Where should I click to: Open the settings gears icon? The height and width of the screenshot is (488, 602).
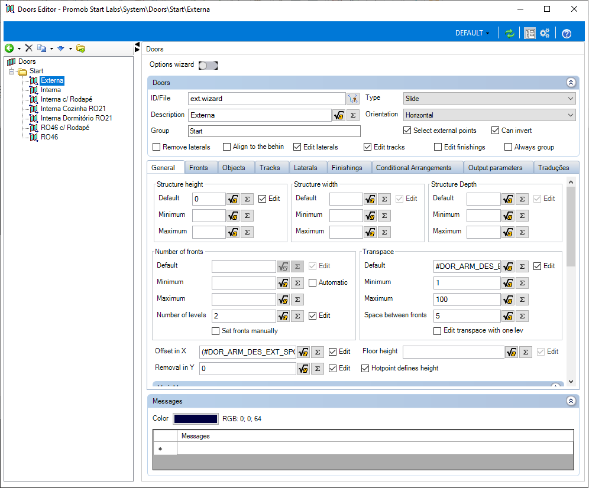pyautogui.click(x=545, y=33)
